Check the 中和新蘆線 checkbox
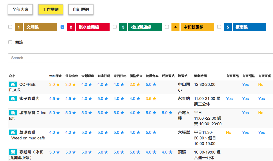This screenshot has width=273, height=161. click(167, 27)
